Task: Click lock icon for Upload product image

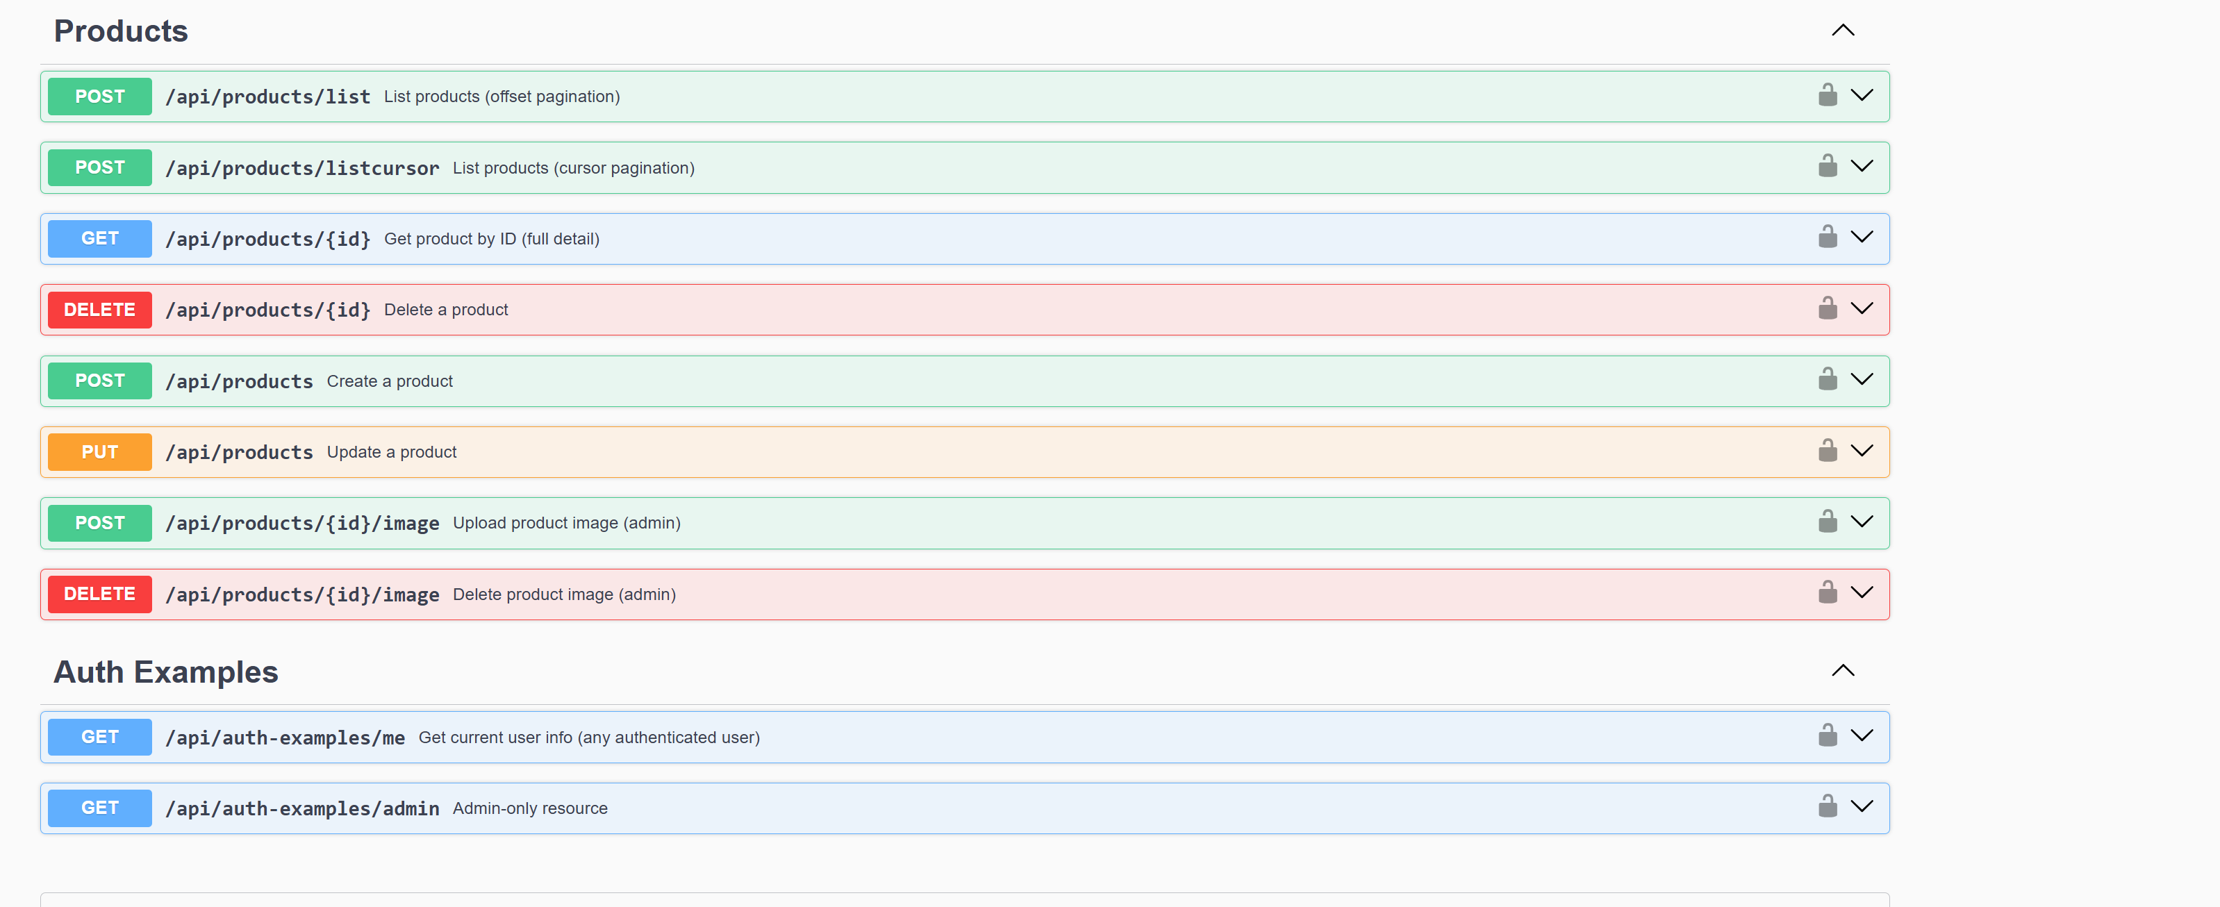Action: [1827, 522]
